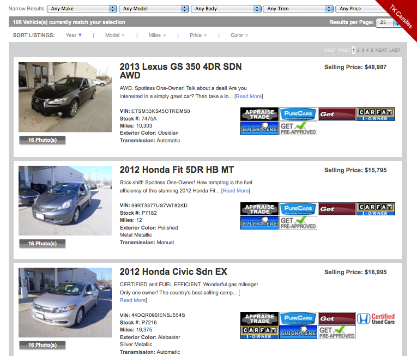Sort listings by Year
Screen dimensions: 417x356
click(x=74, y=35)
